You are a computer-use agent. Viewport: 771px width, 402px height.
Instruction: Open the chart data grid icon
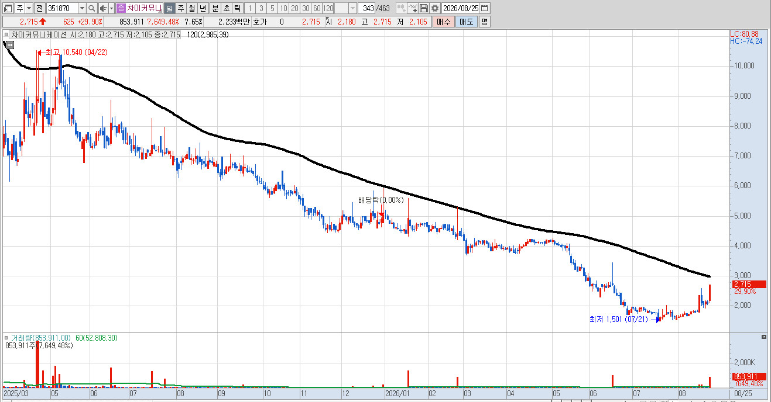point(10,44)
